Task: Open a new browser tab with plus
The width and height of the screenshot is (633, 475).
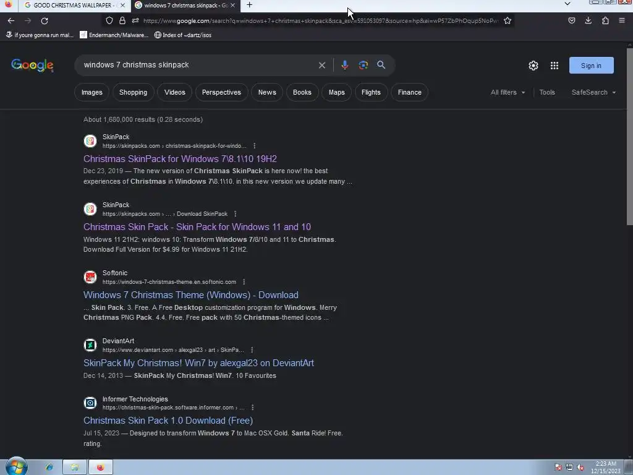Action: (x=250, y=5)
